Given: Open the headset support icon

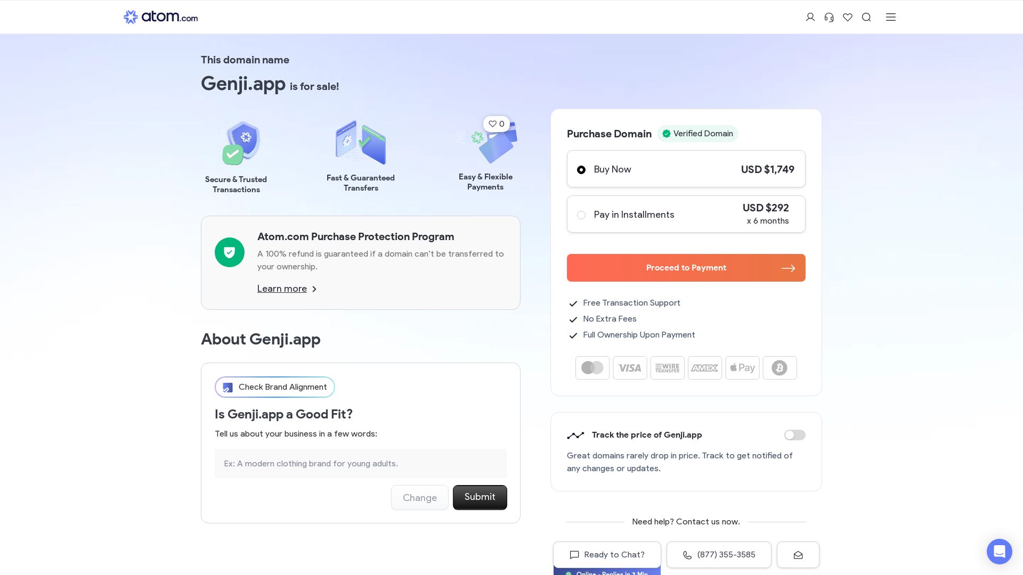Looking at the screenshot, I should pos(829,17).
